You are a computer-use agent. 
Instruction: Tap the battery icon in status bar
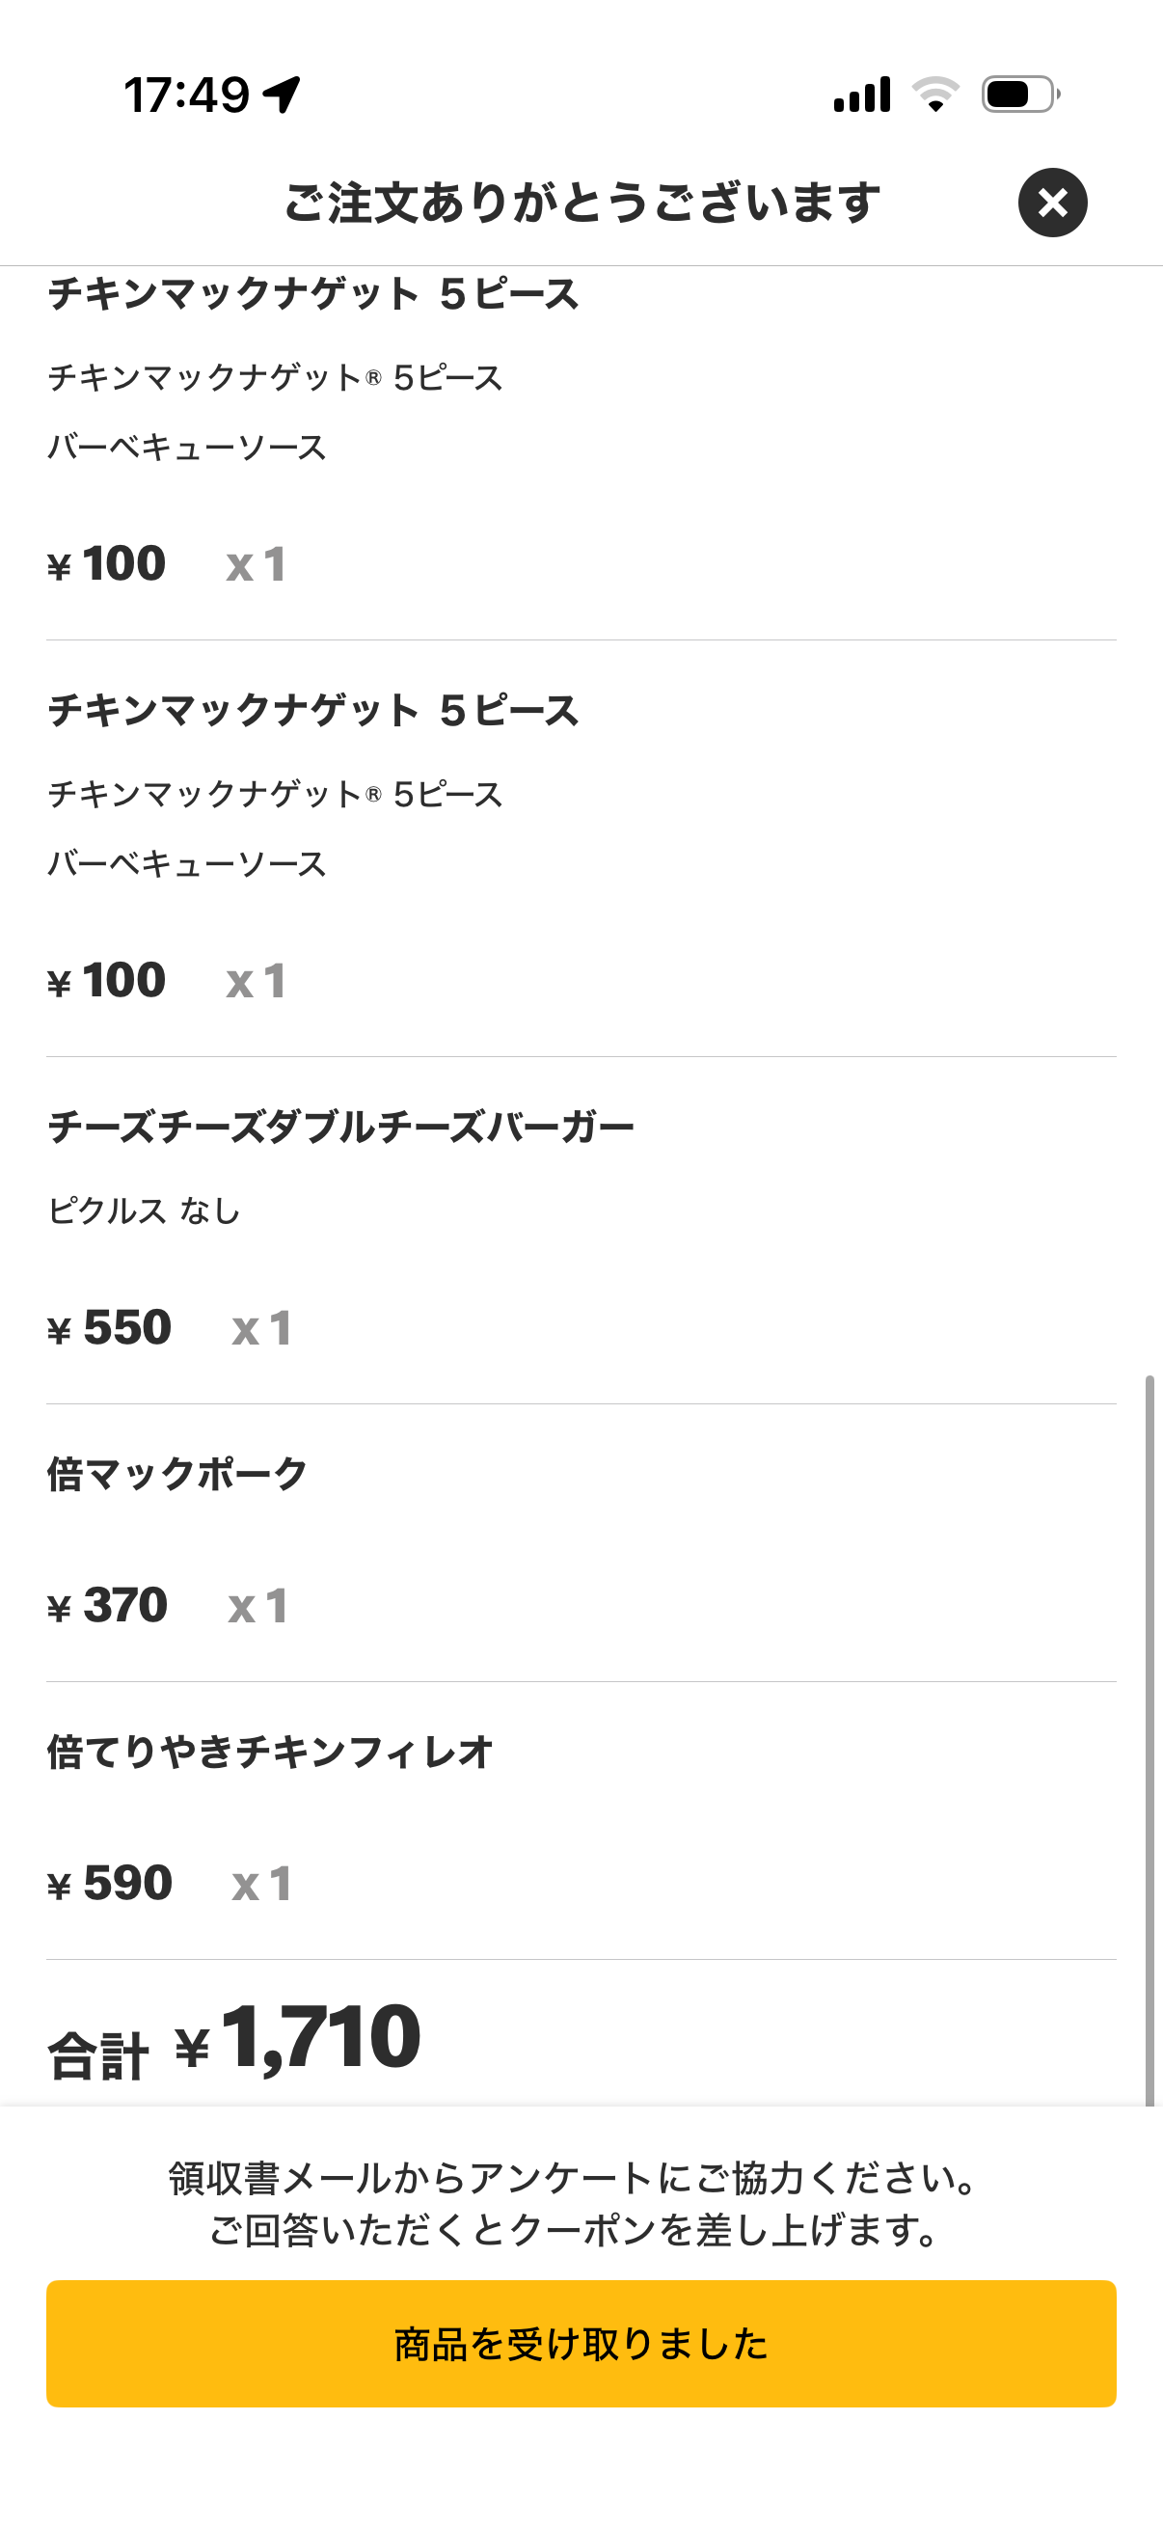1019,95
